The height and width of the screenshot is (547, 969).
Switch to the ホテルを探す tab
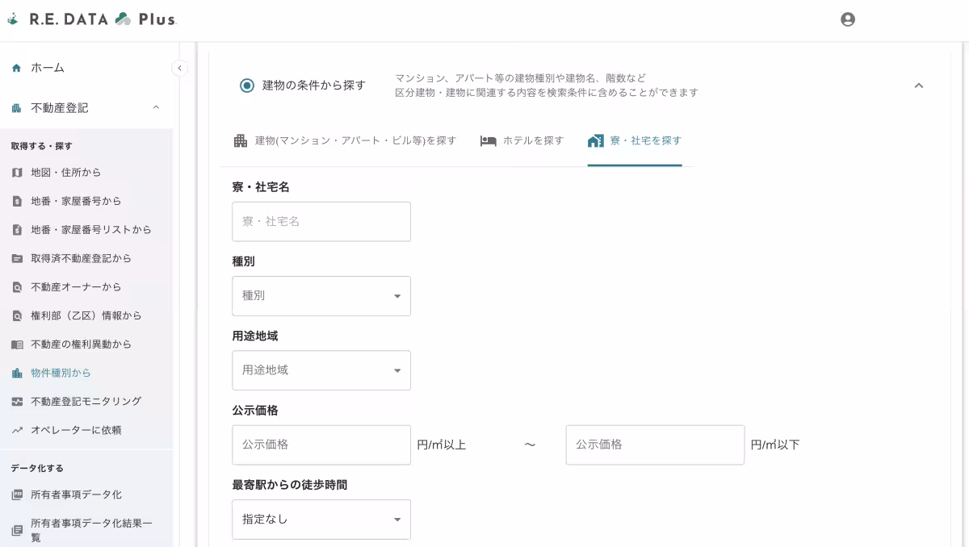pyautogui.click(x=521, y=140)
